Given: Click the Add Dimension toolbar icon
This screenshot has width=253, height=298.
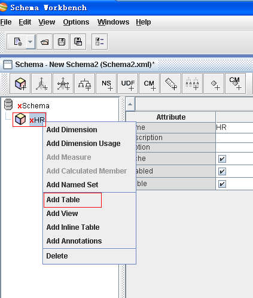Looking at the screenshot, I should coord(42,84).
